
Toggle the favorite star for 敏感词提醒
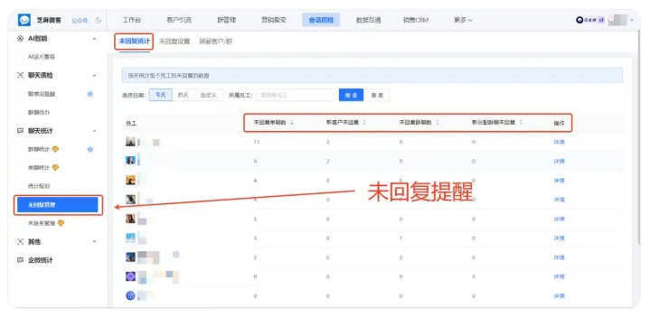90,94
